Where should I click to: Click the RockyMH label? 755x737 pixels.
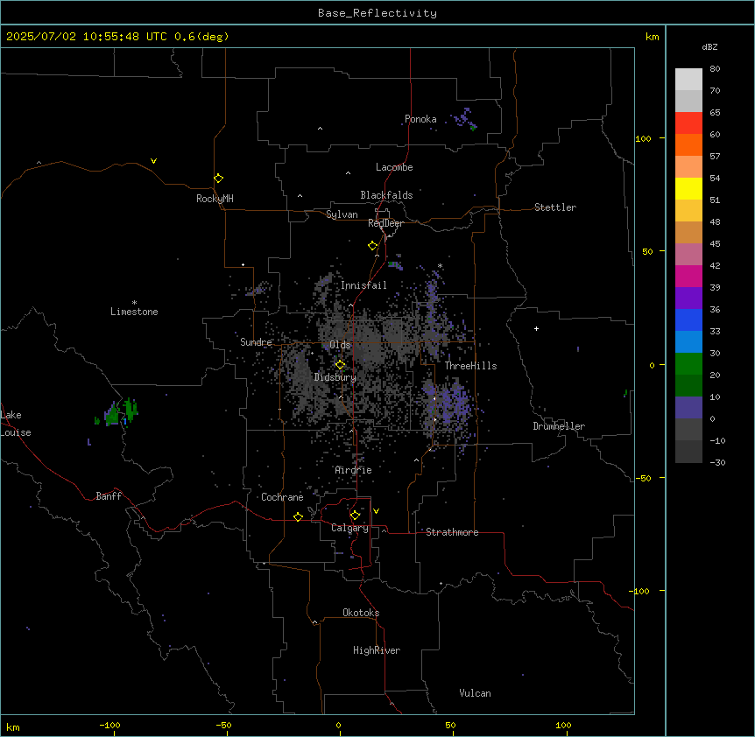coord(215,199)
